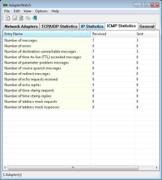The width and height of the screenshot is (162, 180).
Task: Switch to the General tab
Action: (x=147, y=26)
